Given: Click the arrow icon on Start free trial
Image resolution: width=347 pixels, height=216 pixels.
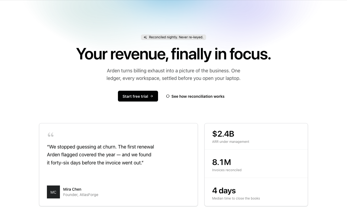Looking at the screenshot, I should point(152,96).
